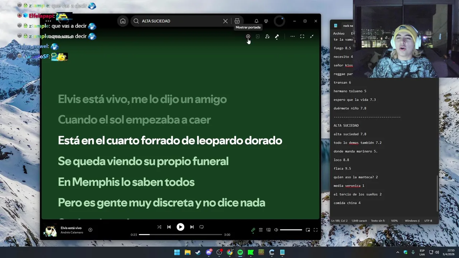The width and height of the screenshot is (459, 258).
Task: Collapse the lyrics view with arrows icon
Action: coord(312,36)
